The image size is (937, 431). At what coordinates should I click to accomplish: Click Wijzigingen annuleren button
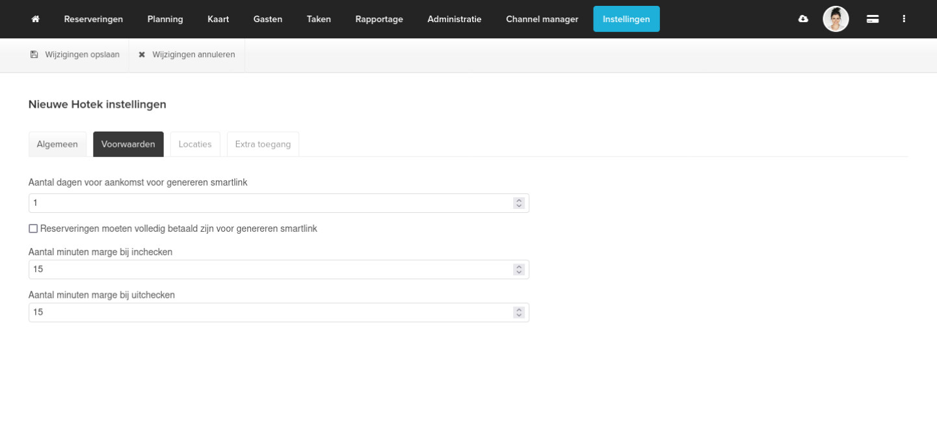[x=193, y=55]
